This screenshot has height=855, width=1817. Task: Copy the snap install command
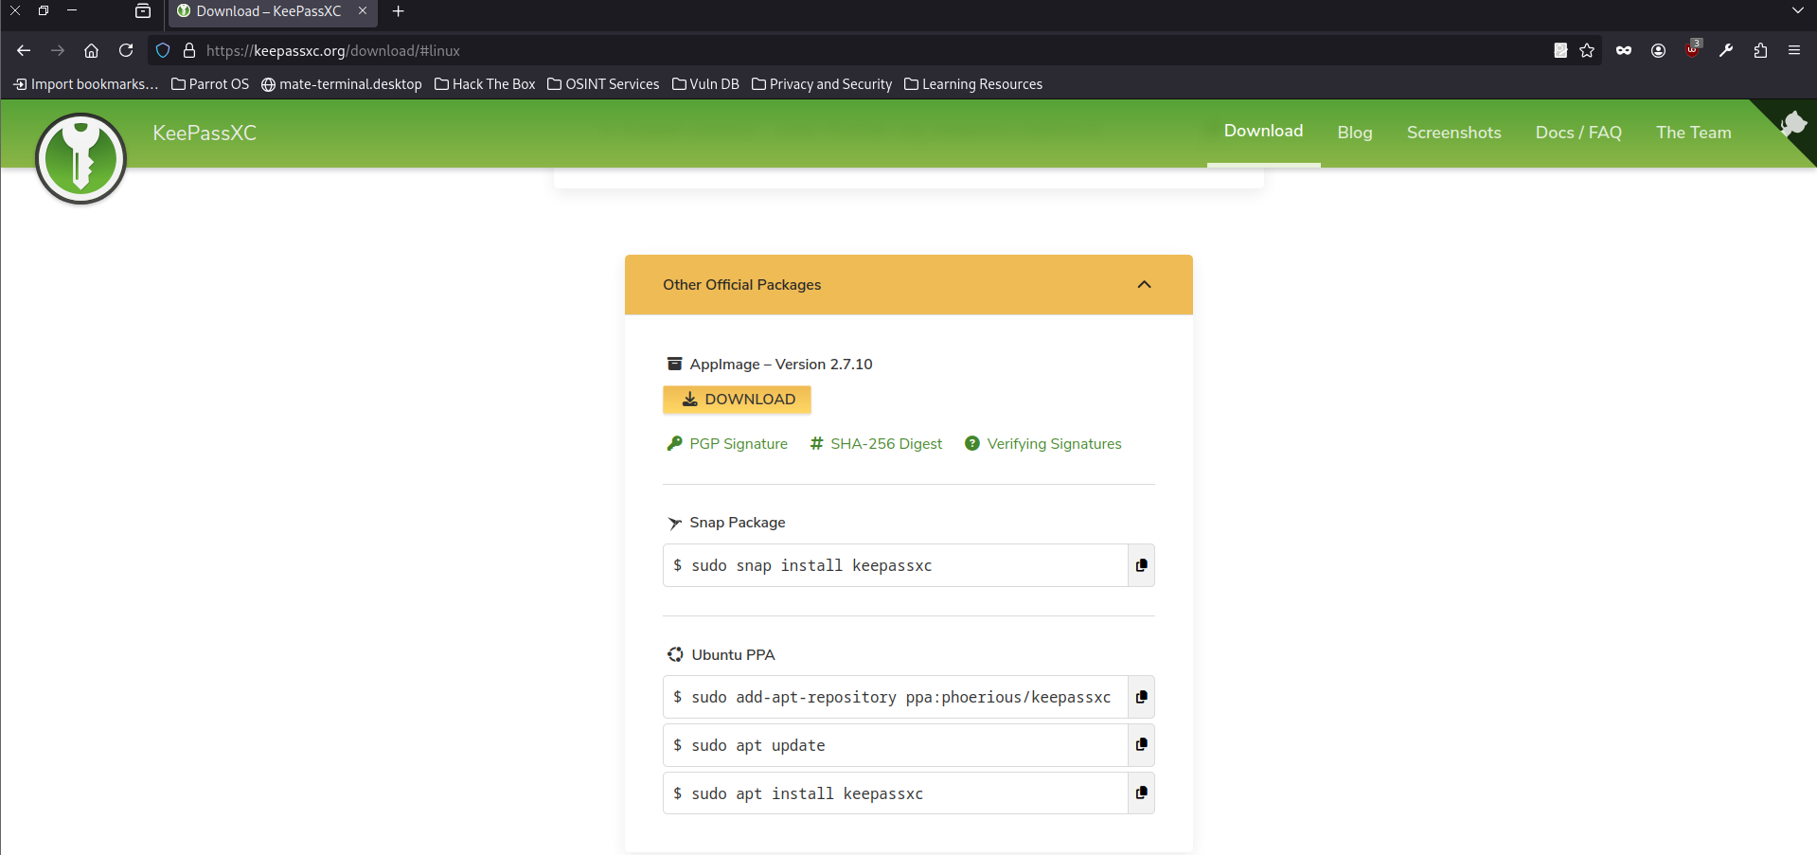[x=1141, y=565]
